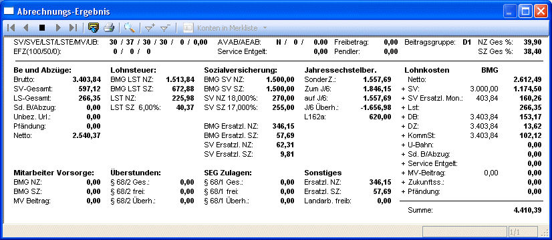Jump to the last record
The image size is (552, 240).
point(73,27)
